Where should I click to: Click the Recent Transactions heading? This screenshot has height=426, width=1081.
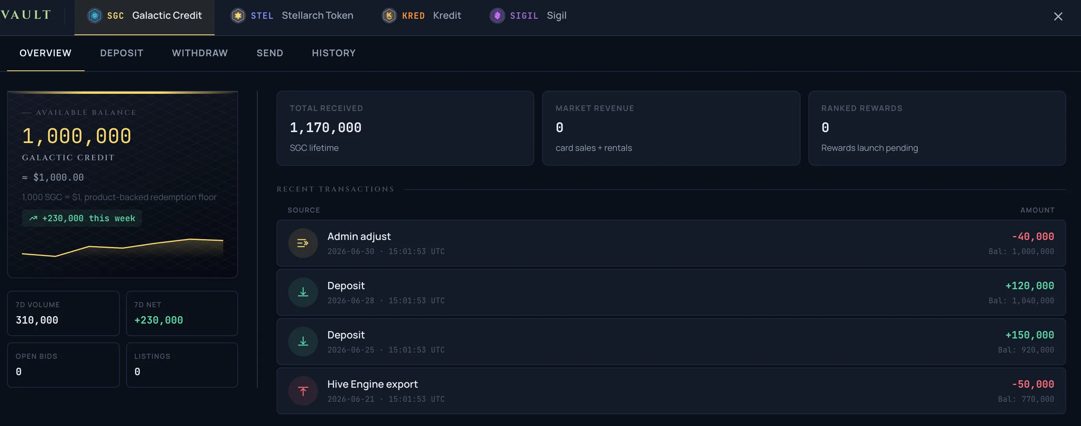(x=335, y=189)
